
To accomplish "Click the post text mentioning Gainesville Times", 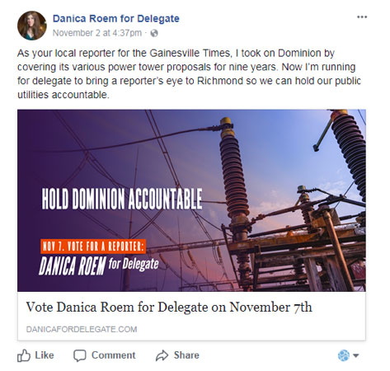I will [189, 73].
